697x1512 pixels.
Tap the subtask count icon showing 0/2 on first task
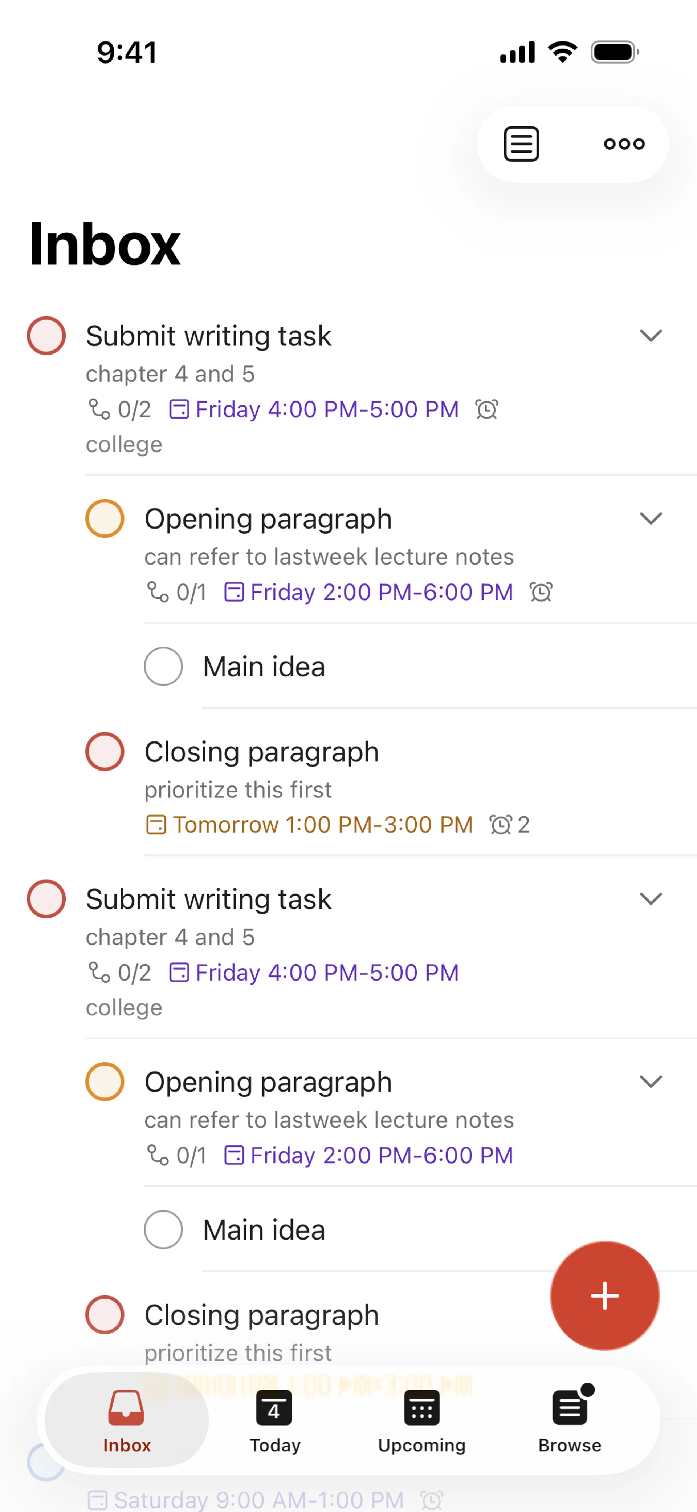(99, 409)
